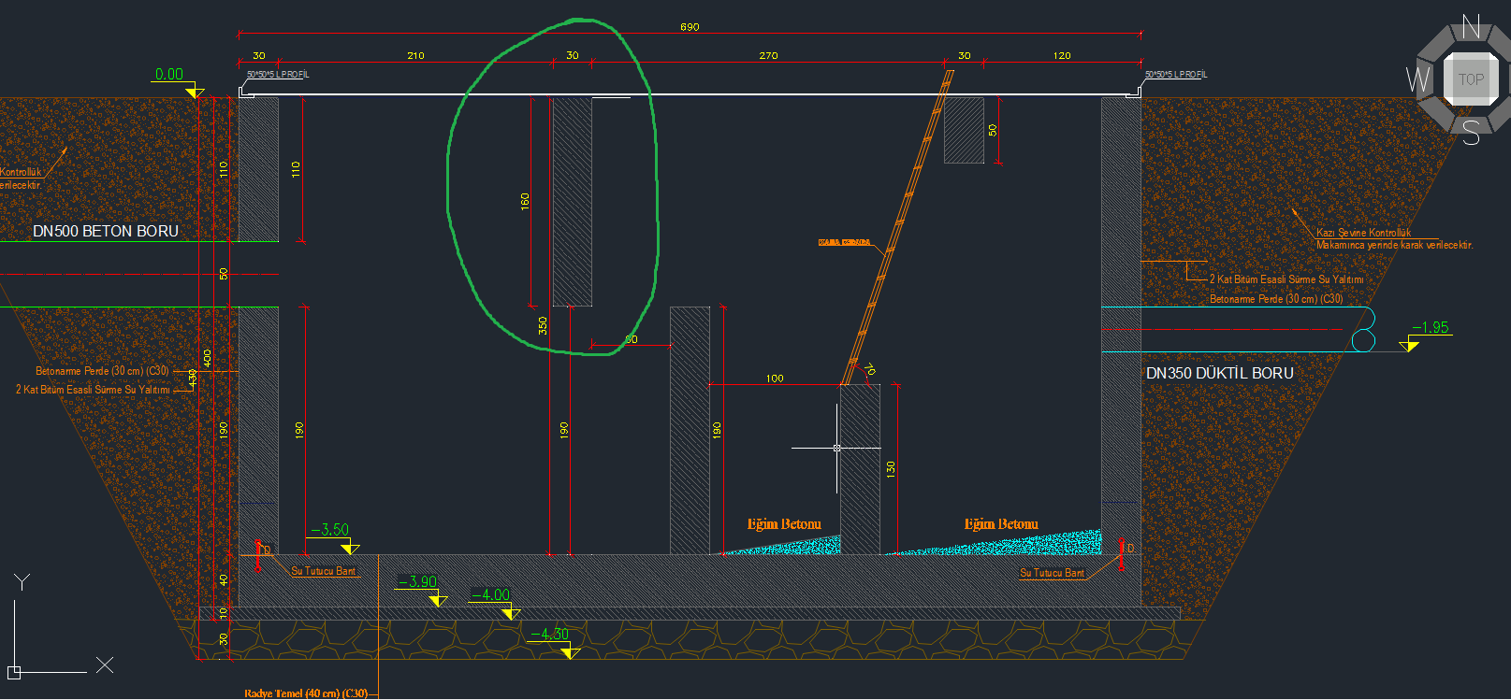
Task: Select the "400" vertical dimension text
Action: 208,358
